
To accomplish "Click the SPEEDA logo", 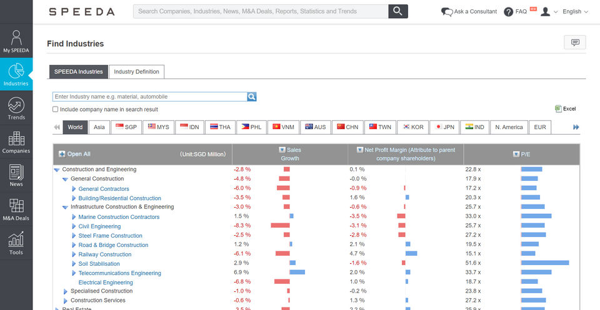I will [x=81, y=12].
